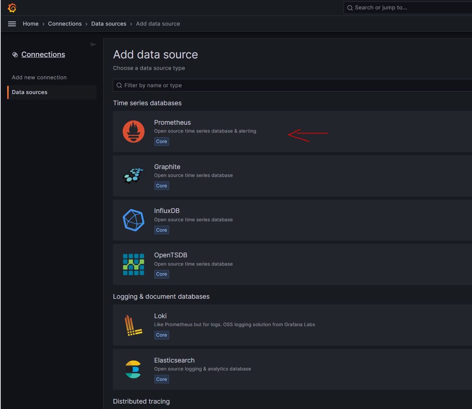Click the Graphite description text
The height and width of the screenshot is (409, 472).
click(193, 175)
